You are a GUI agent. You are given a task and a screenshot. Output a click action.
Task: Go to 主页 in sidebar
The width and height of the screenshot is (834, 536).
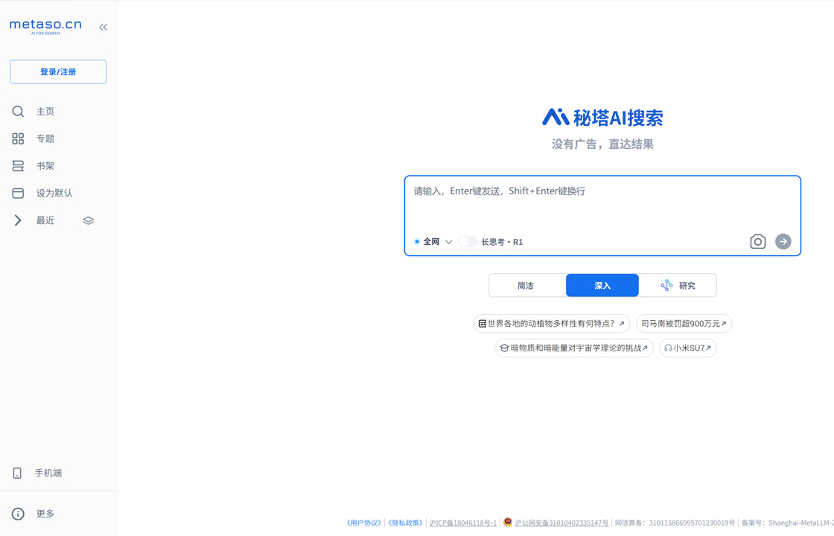tap(45, 111)
